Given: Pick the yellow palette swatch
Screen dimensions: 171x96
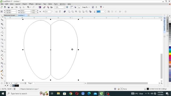Looking at the screenshot, I should [170, 54].
